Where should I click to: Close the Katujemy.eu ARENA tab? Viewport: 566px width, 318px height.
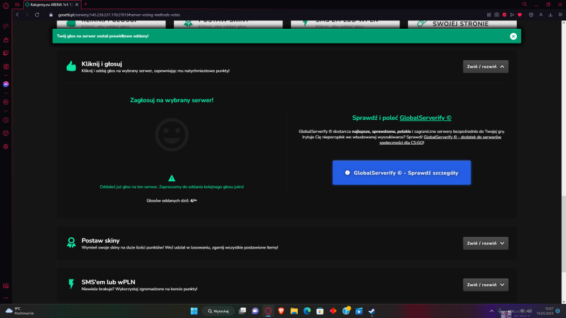76,5
